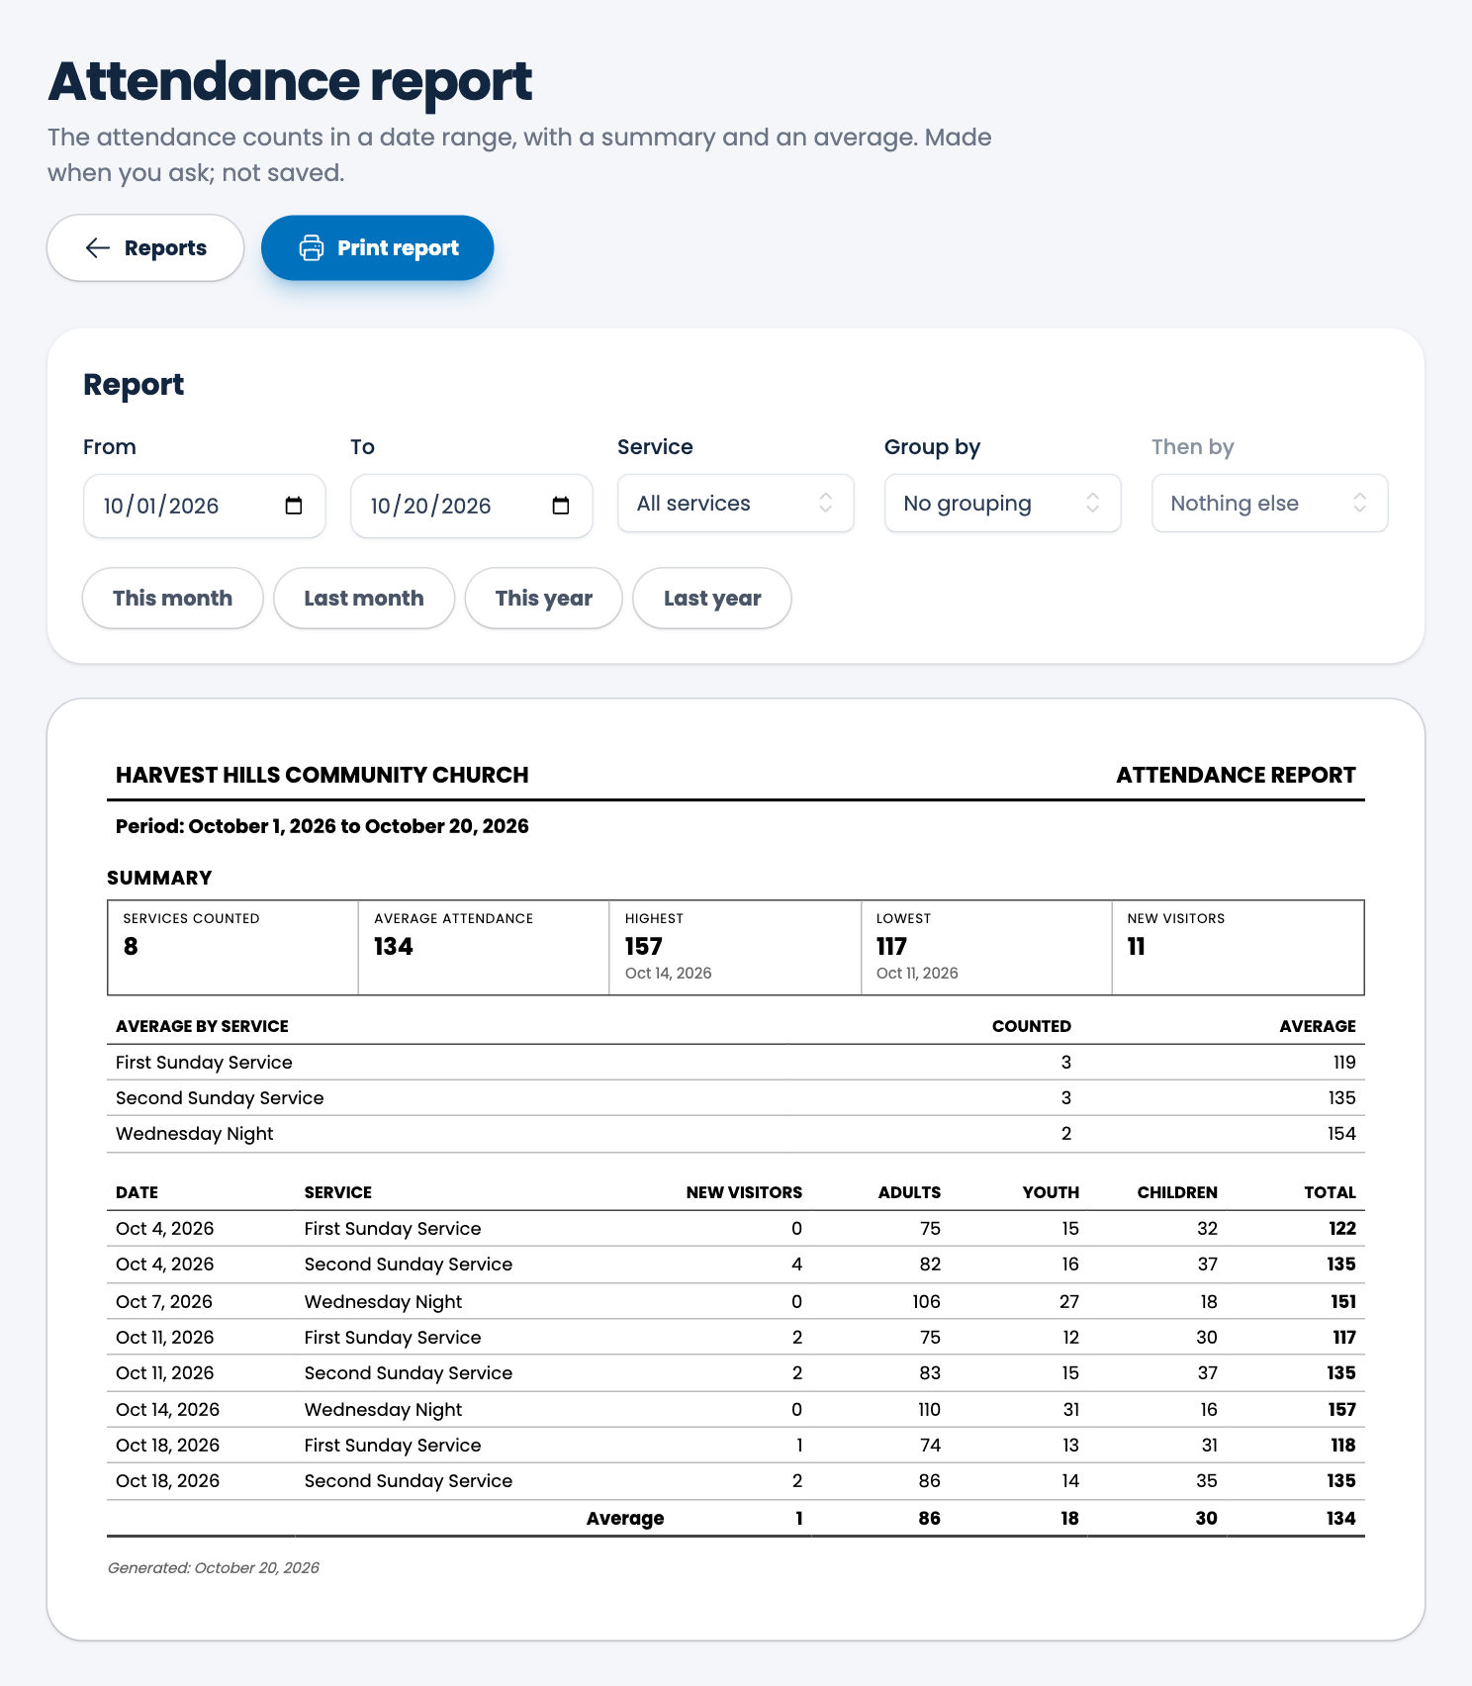Click the chevron arrows in the Service selector
Viewport: 1472px width, 1686px height.
pyautogui.click(x=826, y=503)
